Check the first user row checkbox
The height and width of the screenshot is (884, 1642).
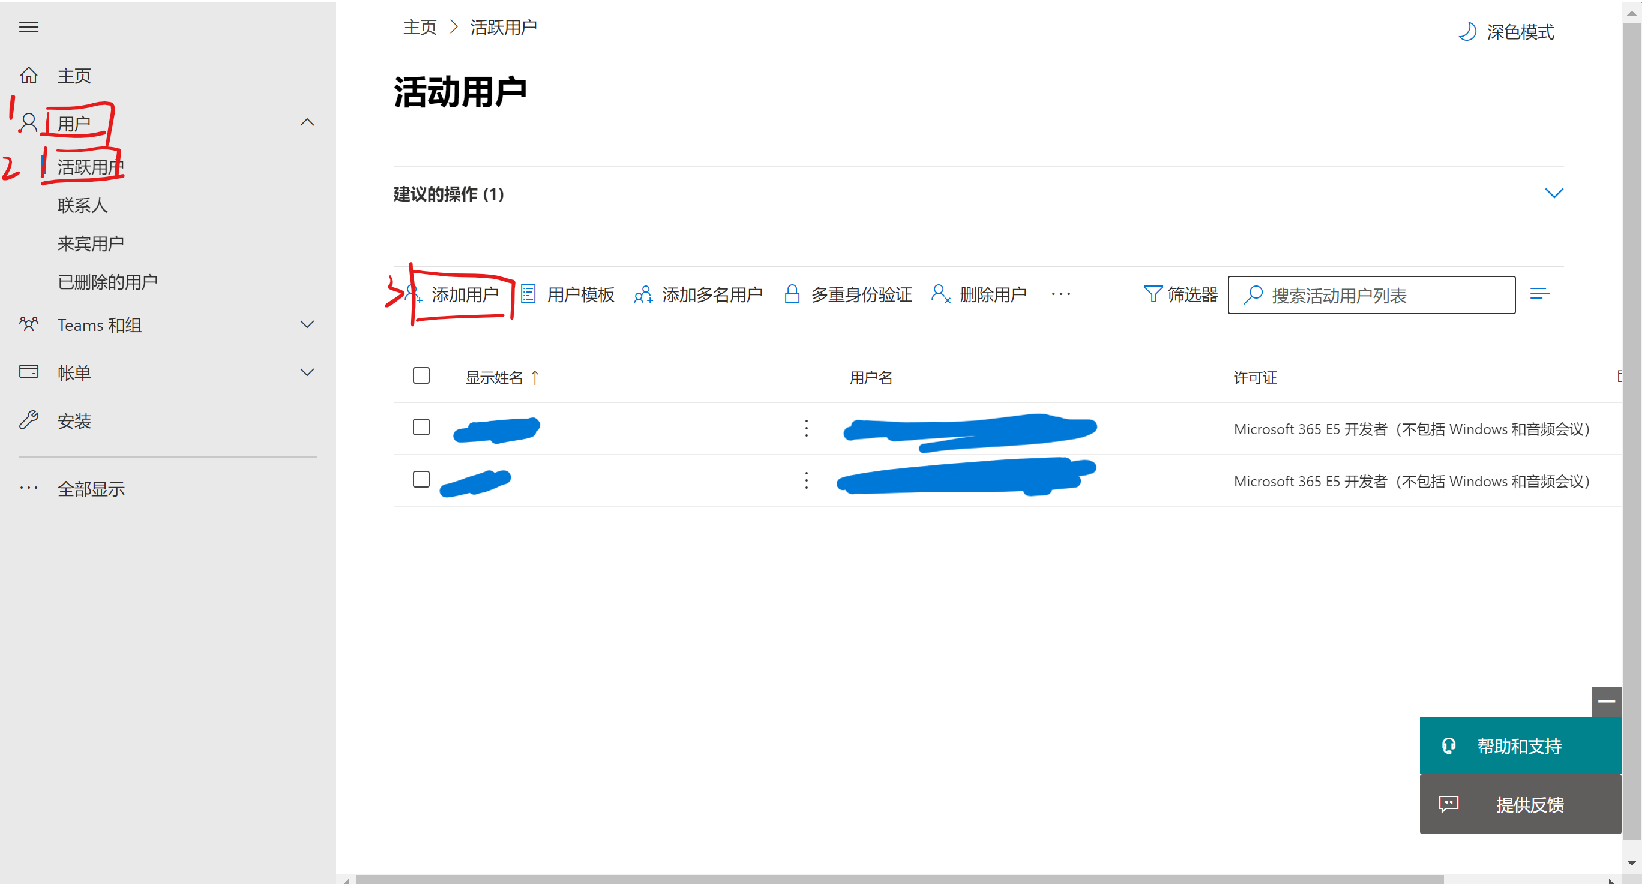[x=421, y=427]
